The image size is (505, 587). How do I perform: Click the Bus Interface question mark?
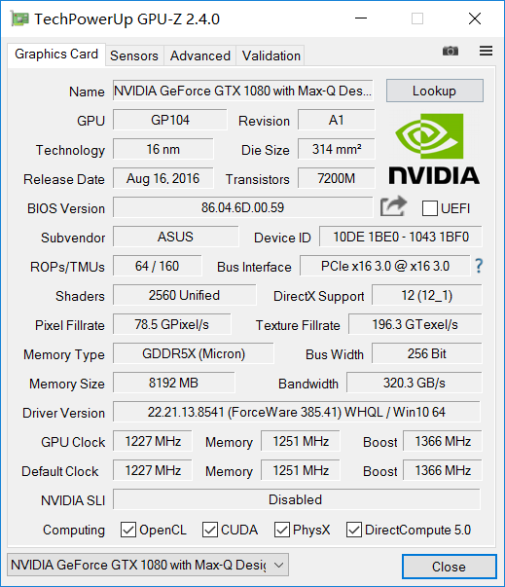pos(479,266)
